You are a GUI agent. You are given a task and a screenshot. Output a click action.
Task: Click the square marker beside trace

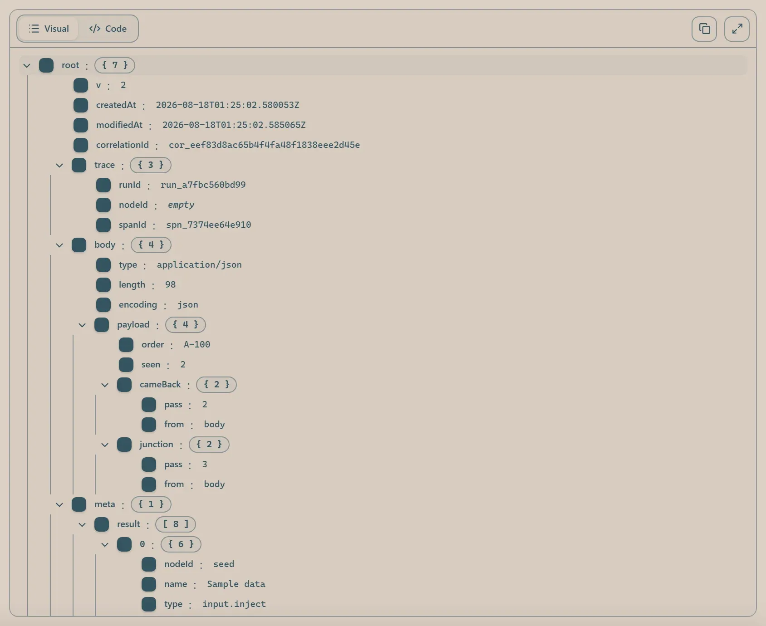pyautogui.click(x=79, y=165)
